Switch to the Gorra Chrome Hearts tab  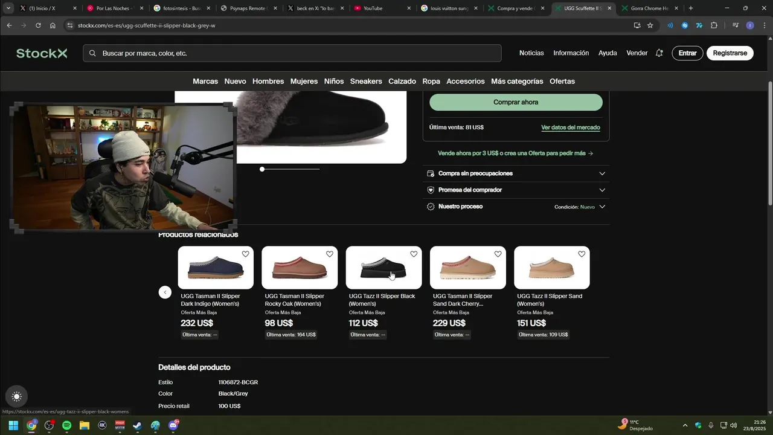coord(649,8)
